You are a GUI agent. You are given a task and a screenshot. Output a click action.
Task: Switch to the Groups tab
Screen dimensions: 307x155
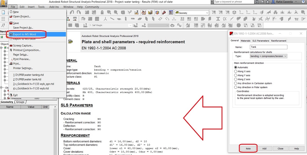pos(20,102)
